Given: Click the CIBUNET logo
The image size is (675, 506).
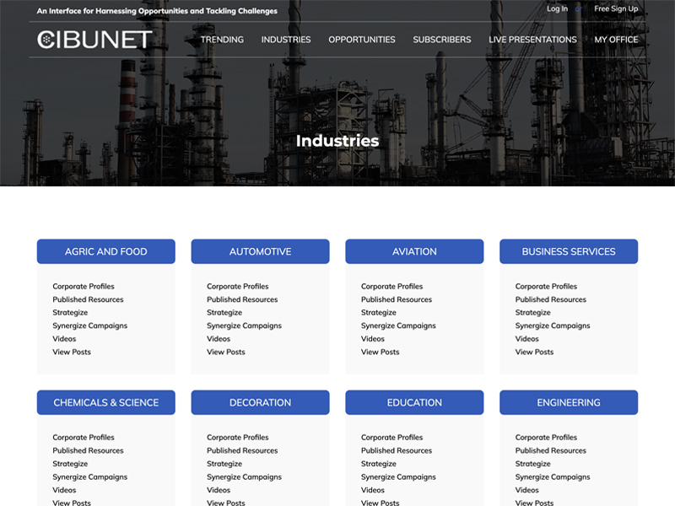Looking at the screenshot, I should [94, 40].
